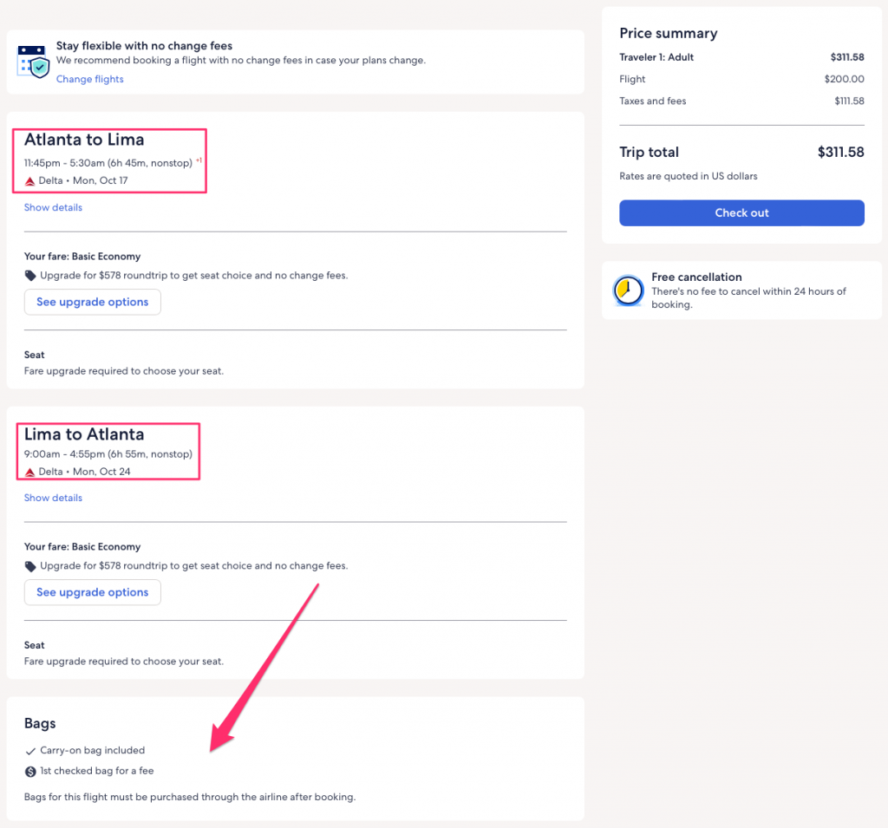Click the clock icon in Free cancellation card
The width and height of the screenshot is (888, 828).
pyautogui.click(x=628, y=290)
